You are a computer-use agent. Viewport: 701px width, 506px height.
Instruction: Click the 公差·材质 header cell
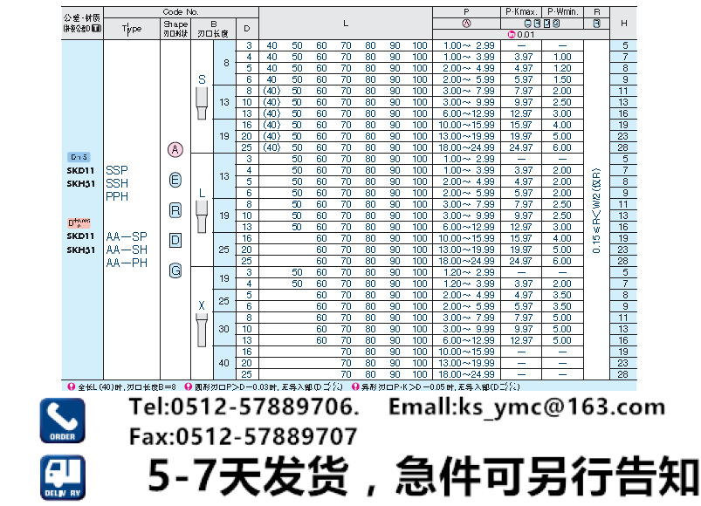[82, 23]
